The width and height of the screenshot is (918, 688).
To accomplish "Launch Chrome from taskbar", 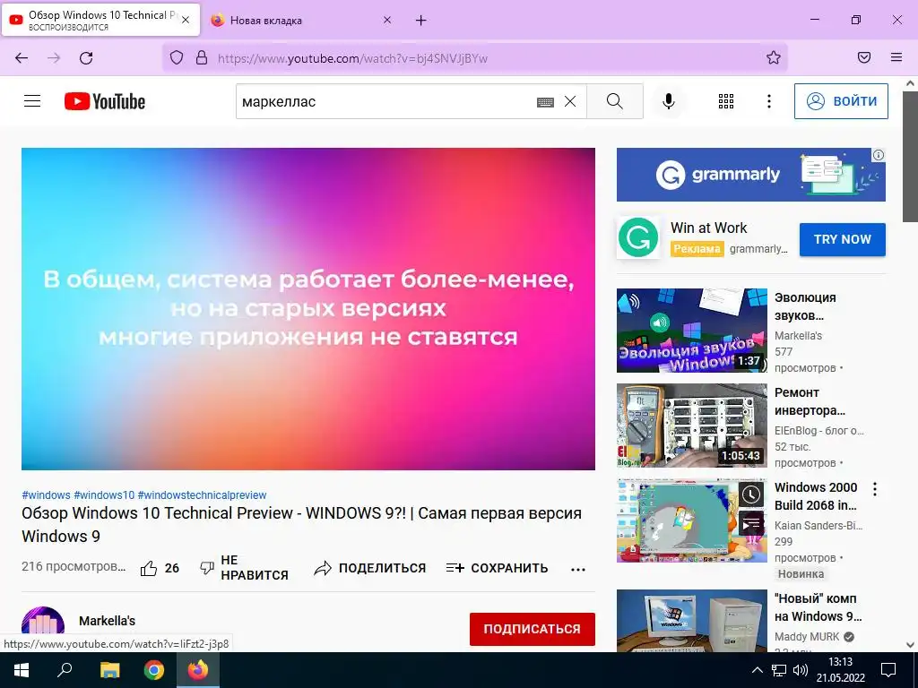I will pos(154,670).
